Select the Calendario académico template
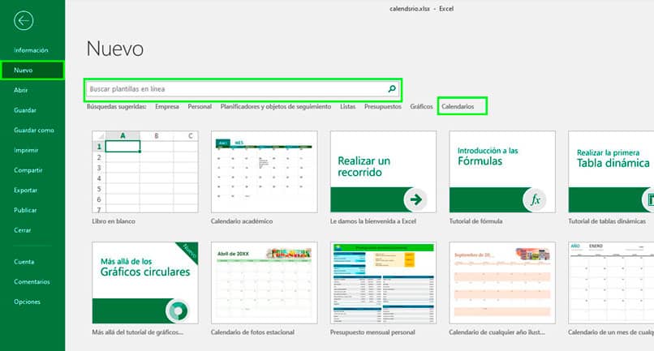The height and width of the screenshot is (351, 654). [x=264, y=172]
